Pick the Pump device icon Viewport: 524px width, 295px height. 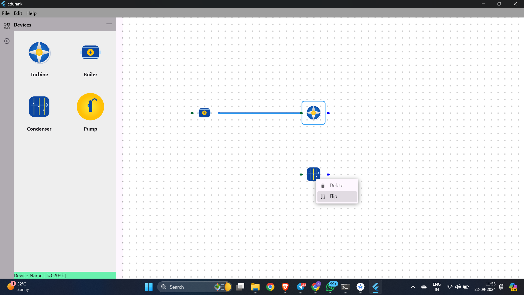click(x=90, y=107)
